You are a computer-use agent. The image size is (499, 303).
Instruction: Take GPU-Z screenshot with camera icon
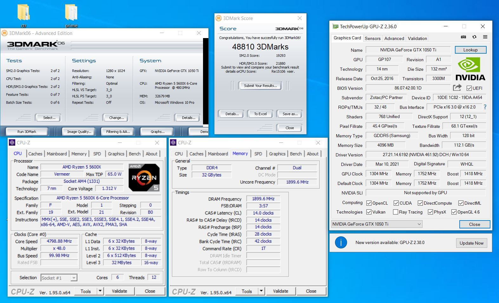(x=463, y=37)
